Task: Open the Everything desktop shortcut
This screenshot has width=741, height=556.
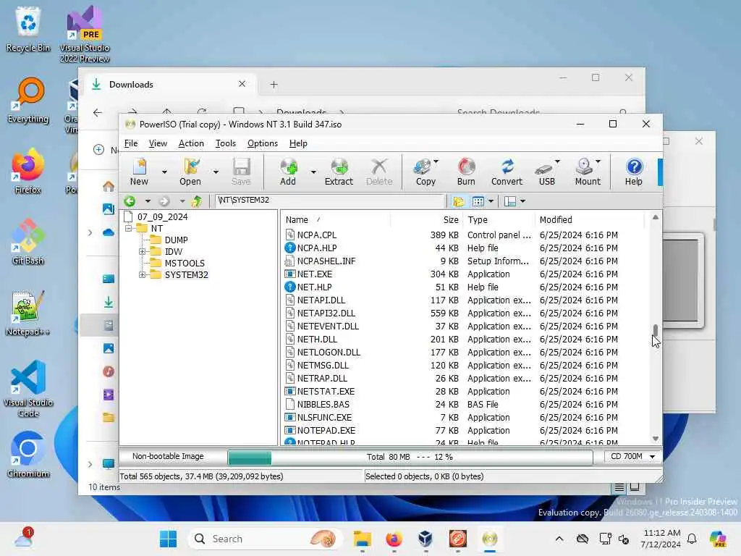Action: point(28,100)
